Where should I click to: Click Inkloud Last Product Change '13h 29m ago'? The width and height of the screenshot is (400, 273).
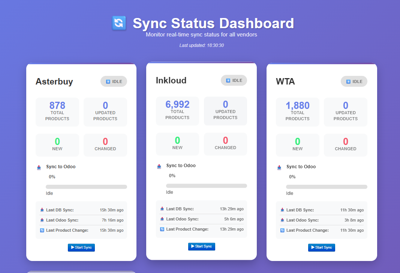[x=232, y=229]
